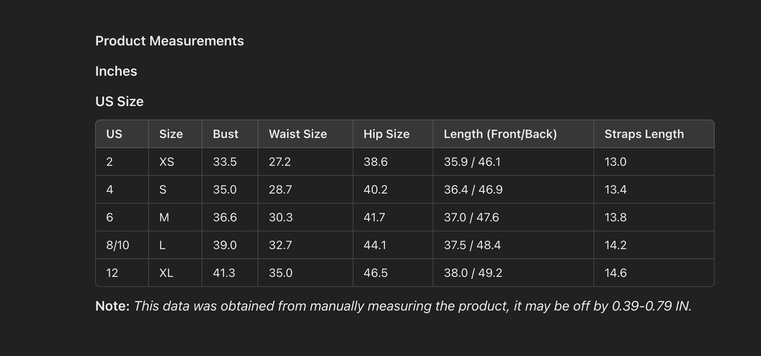Select the 8/10 US size cell
The image size is (761, 356).
click(117, 245)
